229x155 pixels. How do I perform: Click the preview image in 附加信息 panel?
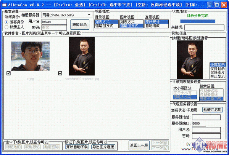[x=190, y=60]
